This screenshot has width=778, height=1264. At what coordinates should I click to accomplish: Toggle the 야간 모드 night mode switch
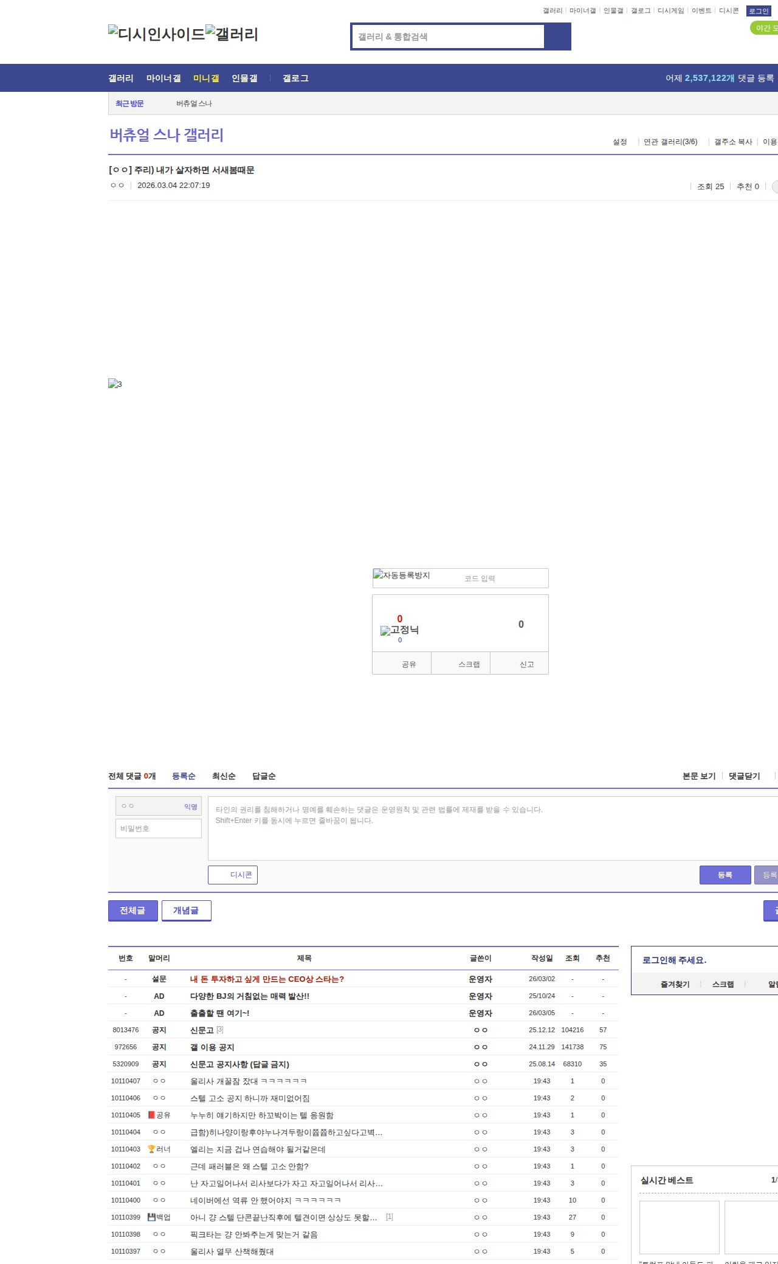(763, 28)
